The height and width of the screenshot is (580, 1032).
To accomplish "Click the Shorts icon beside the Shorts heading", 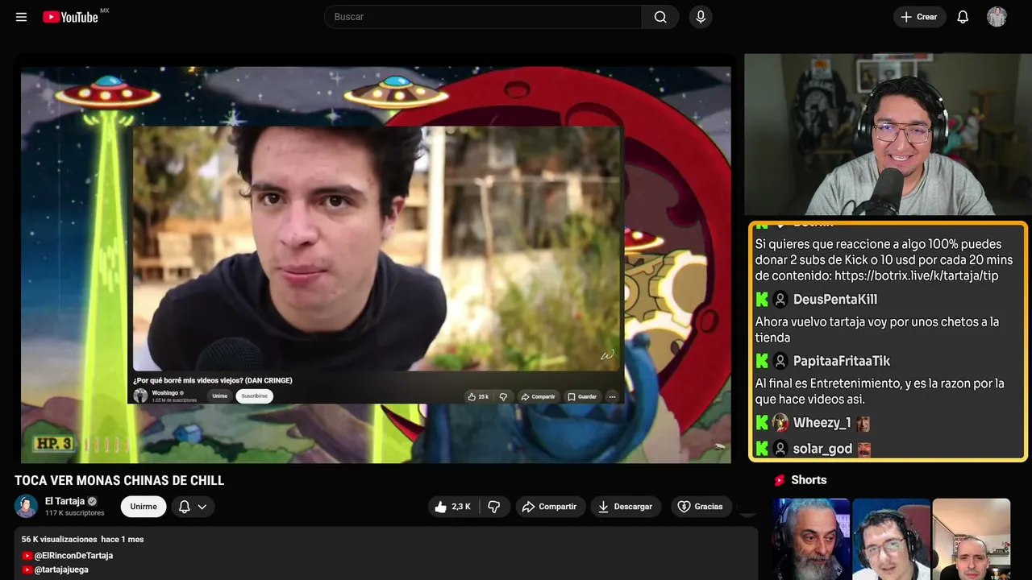I will 780,480.
